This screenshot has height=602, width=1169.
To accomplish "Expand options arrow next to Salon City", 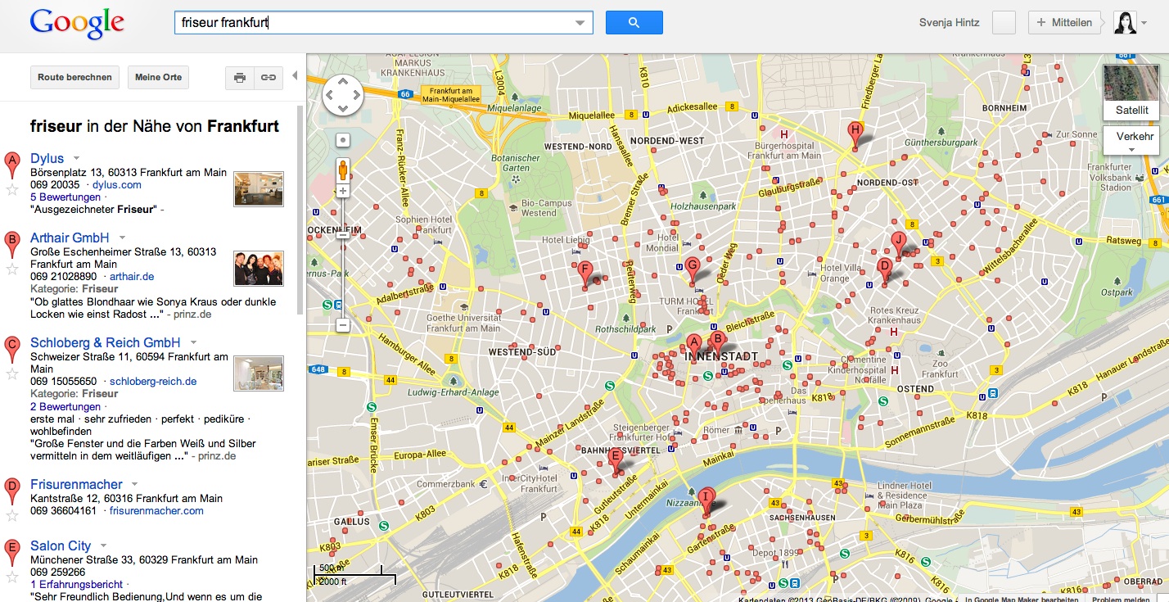I will (x=103, y=545).
